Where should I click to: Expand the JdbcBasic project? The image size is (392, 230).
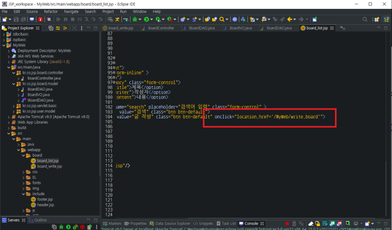(x=4, y=34)
